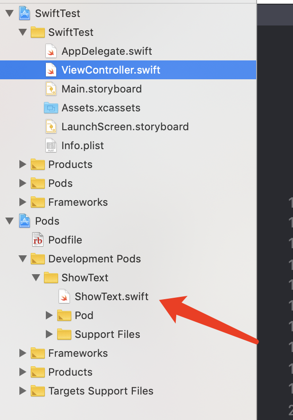Click the SwiftTest Xcode project icon

click(25, 13)
